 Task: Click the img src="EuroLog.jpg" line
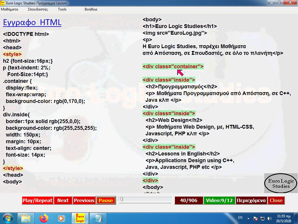pos(175,33)
